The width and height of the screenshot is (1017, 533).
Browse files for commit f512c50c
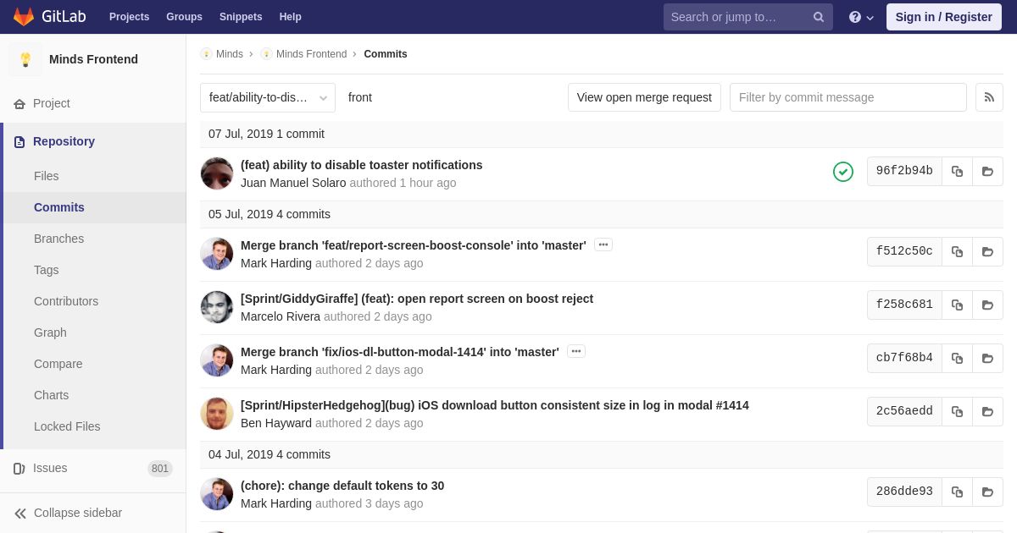(x=987, y=251)
